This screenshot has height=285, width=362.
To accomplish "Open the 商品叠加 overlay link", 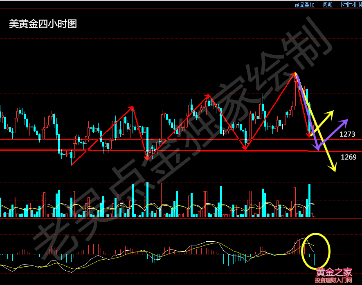I will point(305,5).
